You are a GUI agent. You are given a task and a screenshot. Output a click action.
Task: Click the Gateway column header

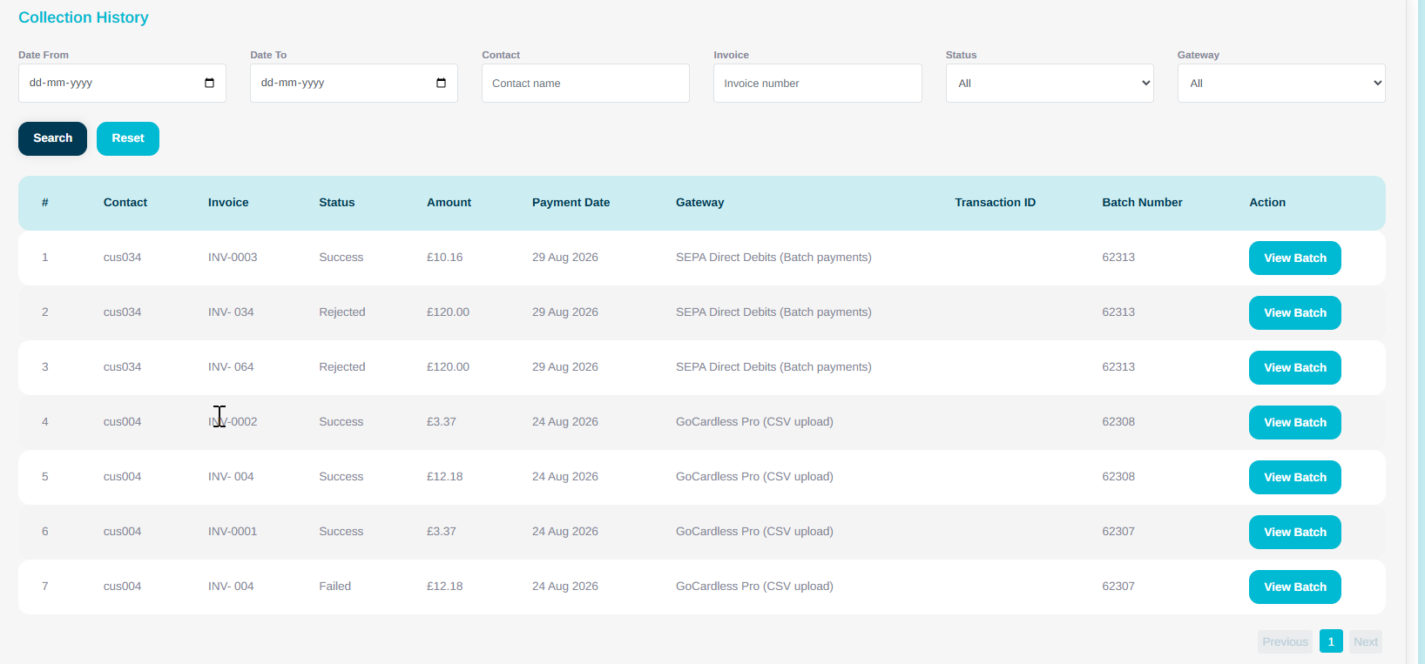pos(699,202)
